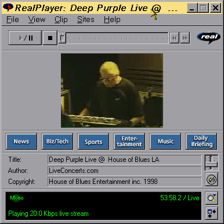This screenshot has width=224, height=224.
Task: Click the magnifier search icon
Action: (x=211, y=198)
